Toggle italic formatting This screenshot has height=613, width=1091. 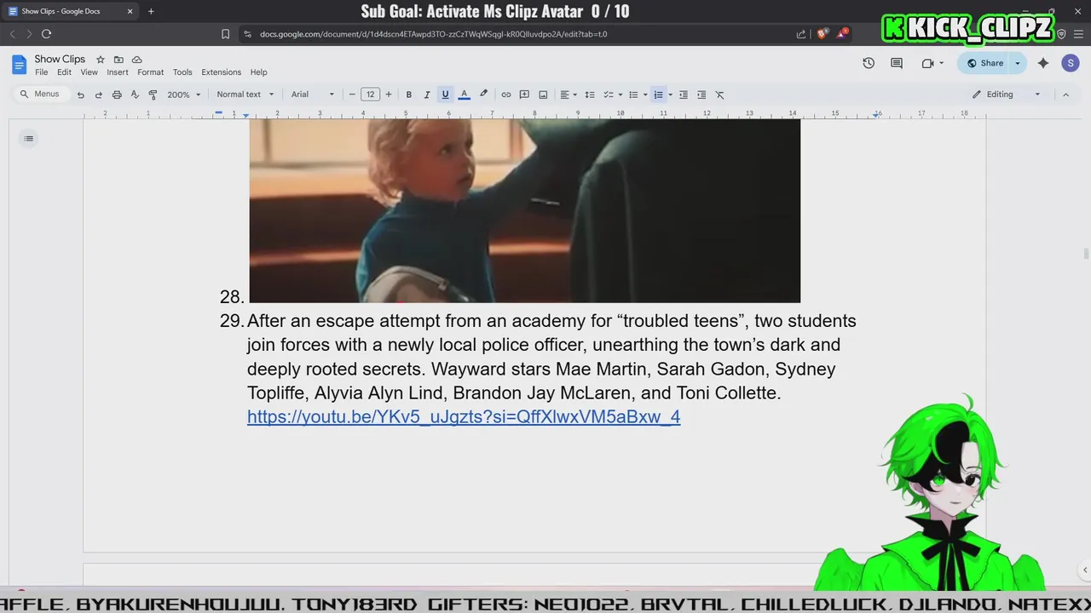(427, 95)
